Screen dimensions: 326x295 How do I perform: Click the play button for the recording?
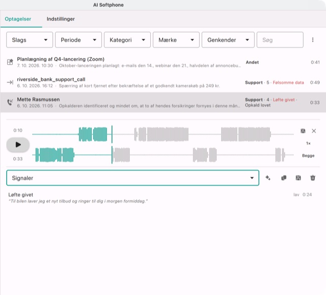tap(18, 145)
